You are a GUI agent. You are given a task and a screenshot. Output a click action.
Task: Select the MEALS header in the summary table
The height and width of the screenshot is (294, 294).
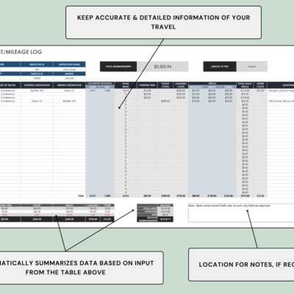[69, 205]
